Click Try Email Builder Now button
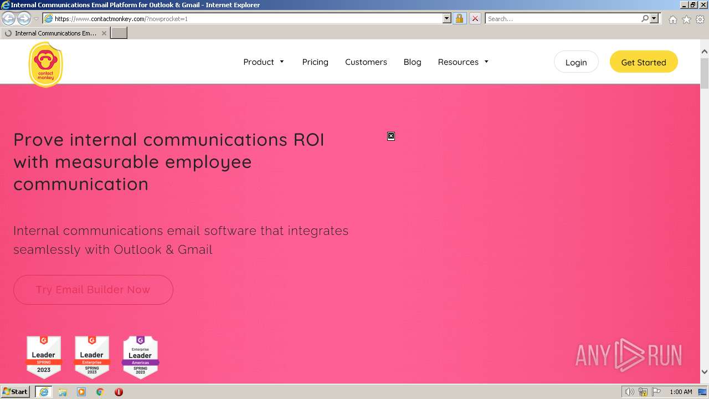Screen dimensions: 709x399 (93, 290)
